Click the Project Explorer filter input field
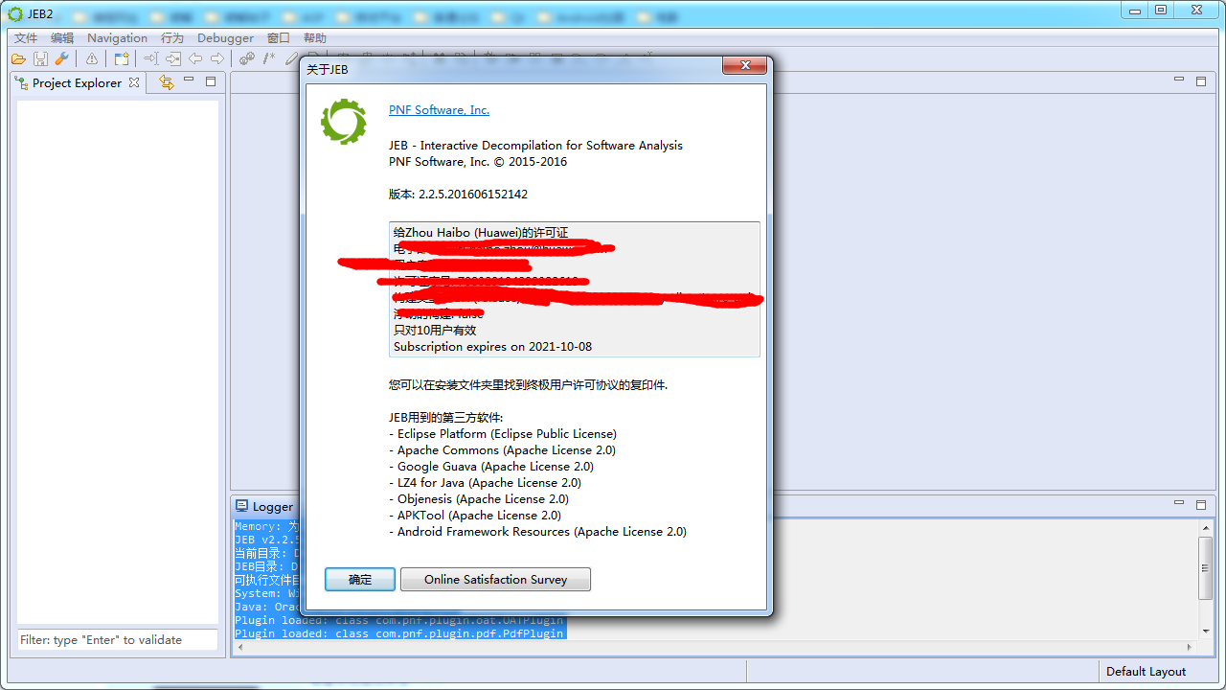This screenshot has width=1226, height=690. tap(118, 640)
